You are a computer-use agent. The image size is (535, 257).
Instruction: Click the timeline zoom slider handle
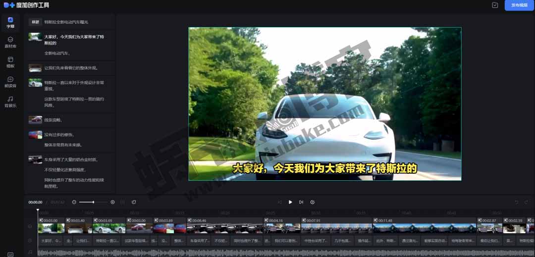(93, 202)
